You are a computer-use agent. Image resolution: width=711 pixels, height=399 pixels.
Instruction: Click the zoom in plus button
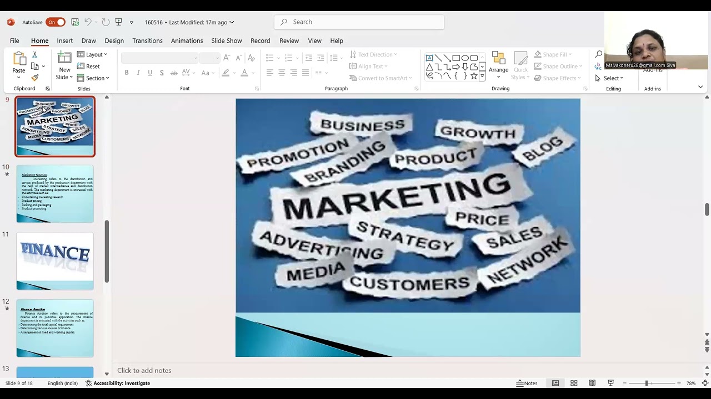(679, 383)
